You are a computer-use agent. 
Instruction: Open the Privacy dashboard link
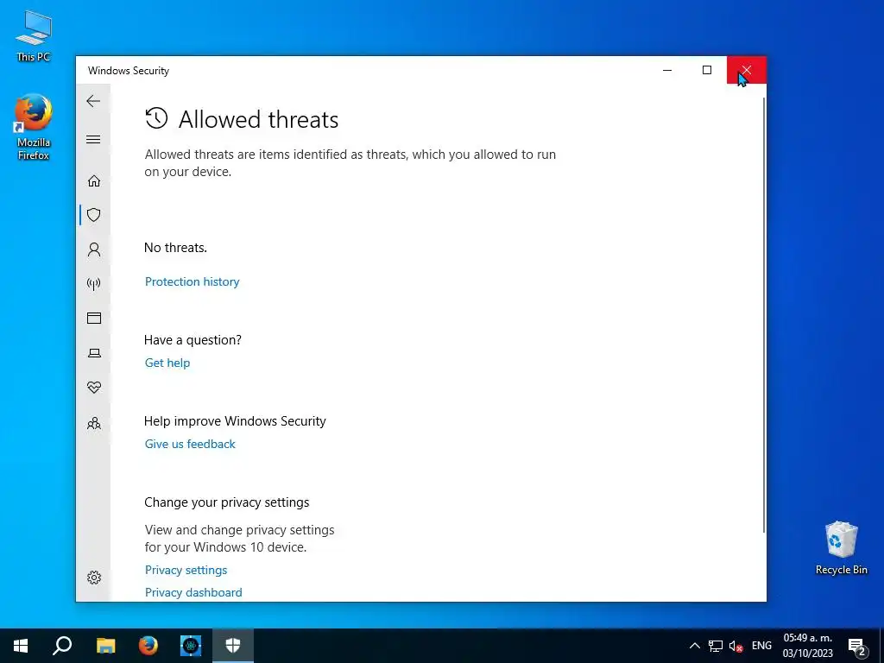tap(193, 592)
